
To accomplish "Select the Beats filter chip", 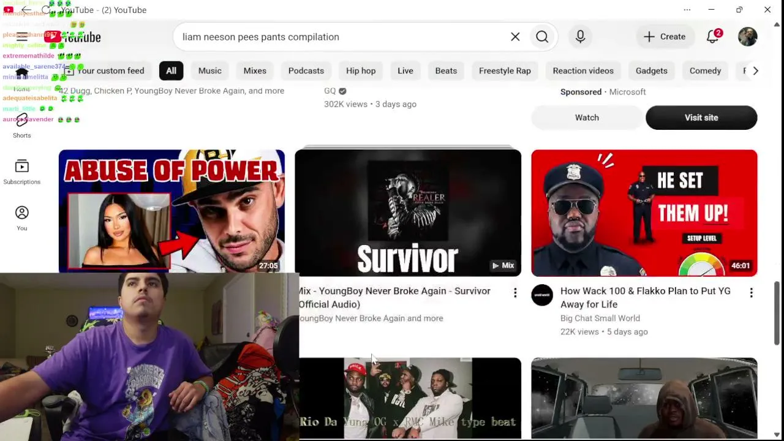I will (446, 70).
